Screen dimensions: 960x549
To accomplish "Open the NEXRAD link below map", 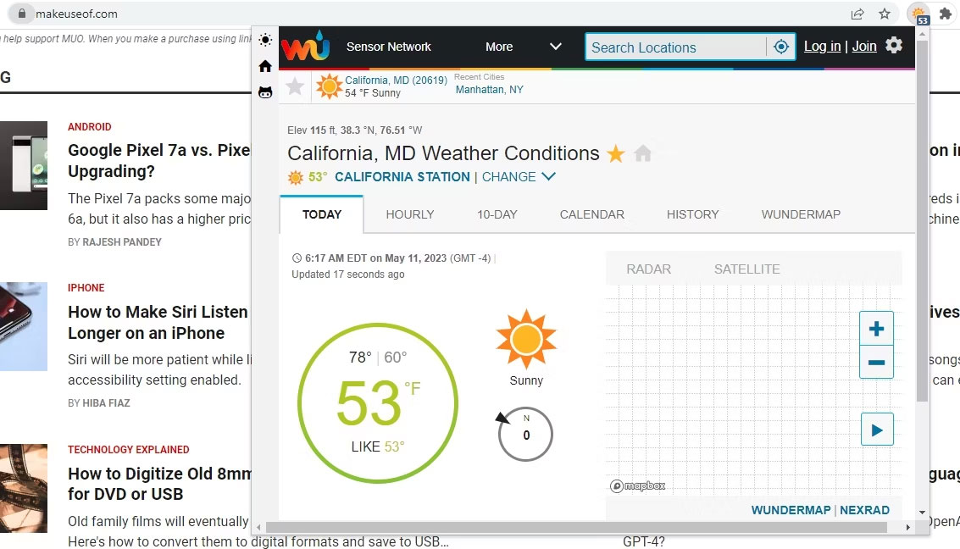I will [864, 510].
